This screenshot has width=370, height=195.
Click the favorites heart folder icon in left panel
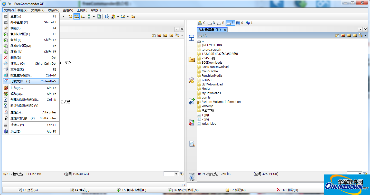[160, 35]
